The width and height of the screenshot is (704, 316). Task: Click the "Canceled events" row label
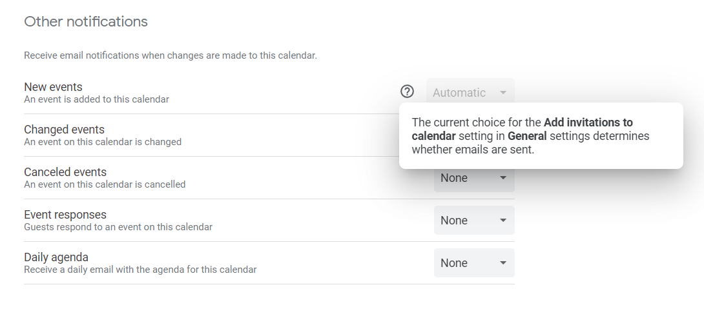point(65,172)
